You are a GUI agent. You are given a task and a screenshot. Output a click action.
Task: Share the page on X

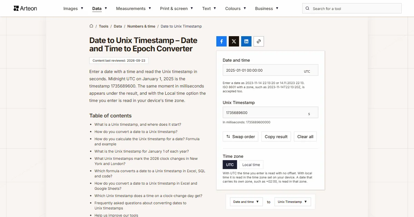[234, 41]
